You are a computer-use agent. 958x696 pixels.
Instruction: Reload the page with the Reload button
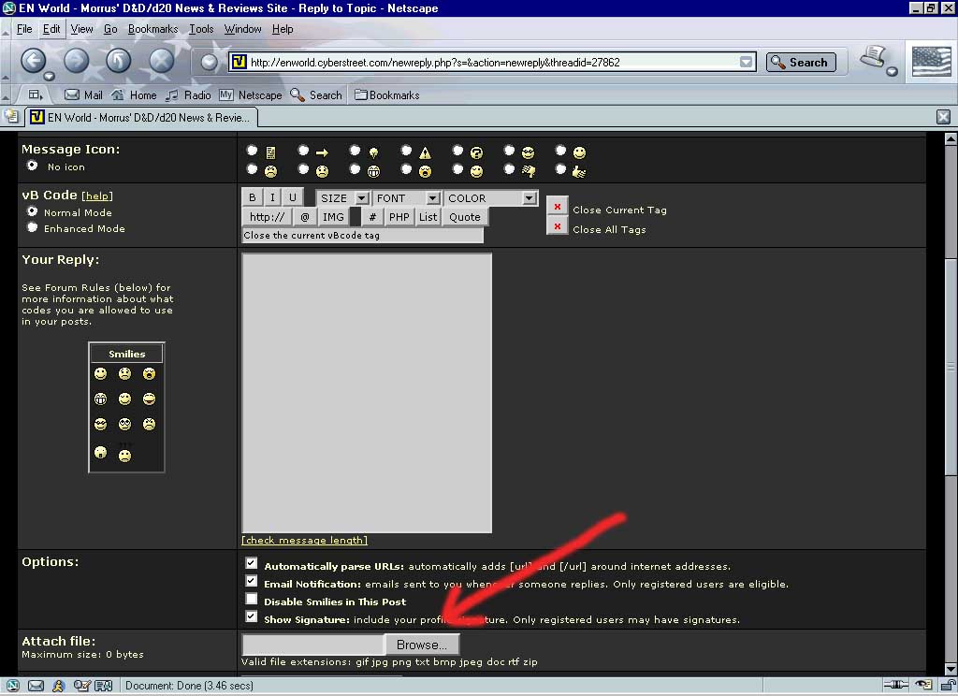[119, 61]
